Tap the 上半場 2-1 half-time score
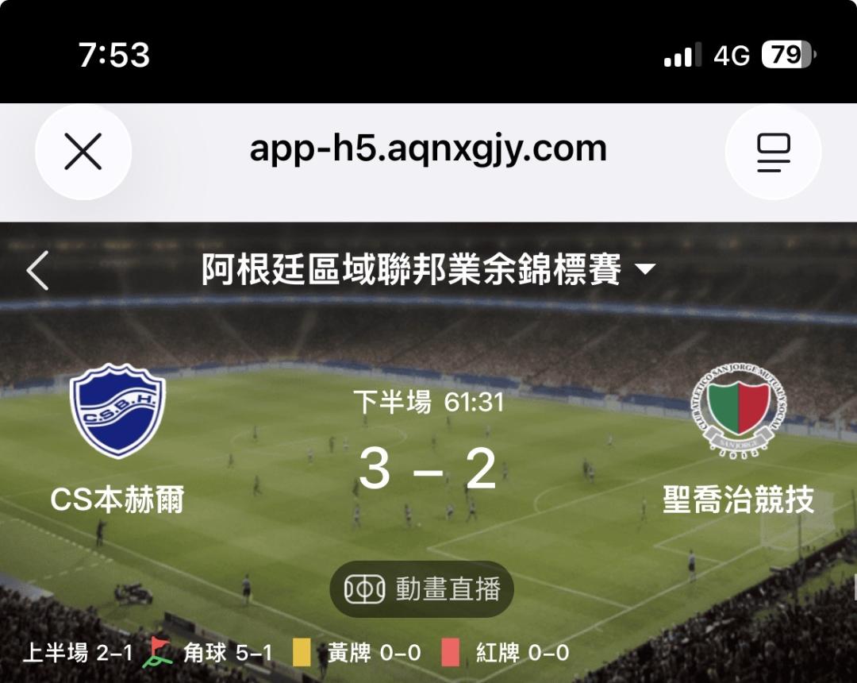 pyautogui.click(x=78, y=653)
